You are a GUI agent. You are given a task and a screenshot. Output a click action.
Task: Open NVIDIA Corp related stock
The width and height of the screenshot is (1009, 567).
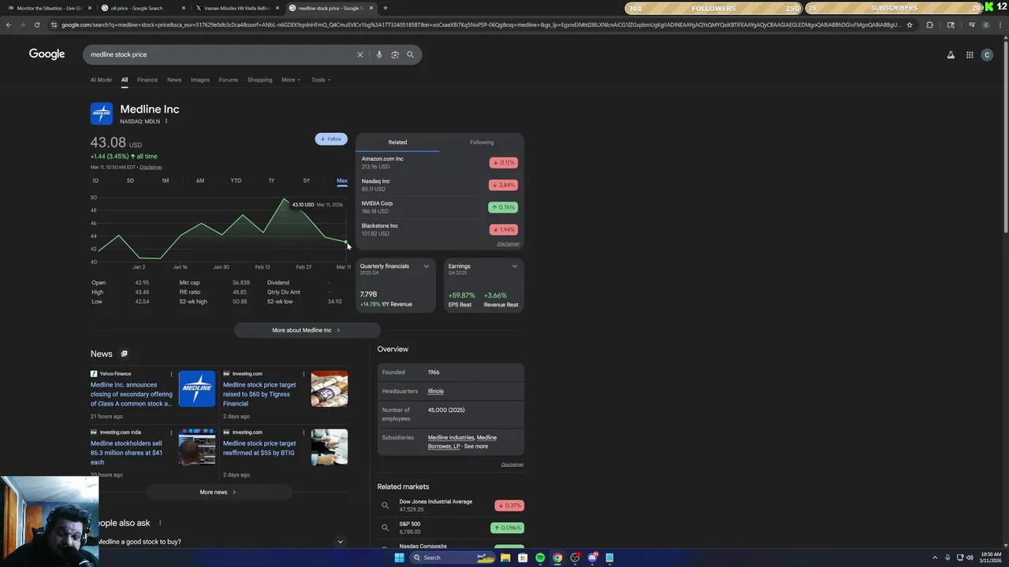coord(440,207)
